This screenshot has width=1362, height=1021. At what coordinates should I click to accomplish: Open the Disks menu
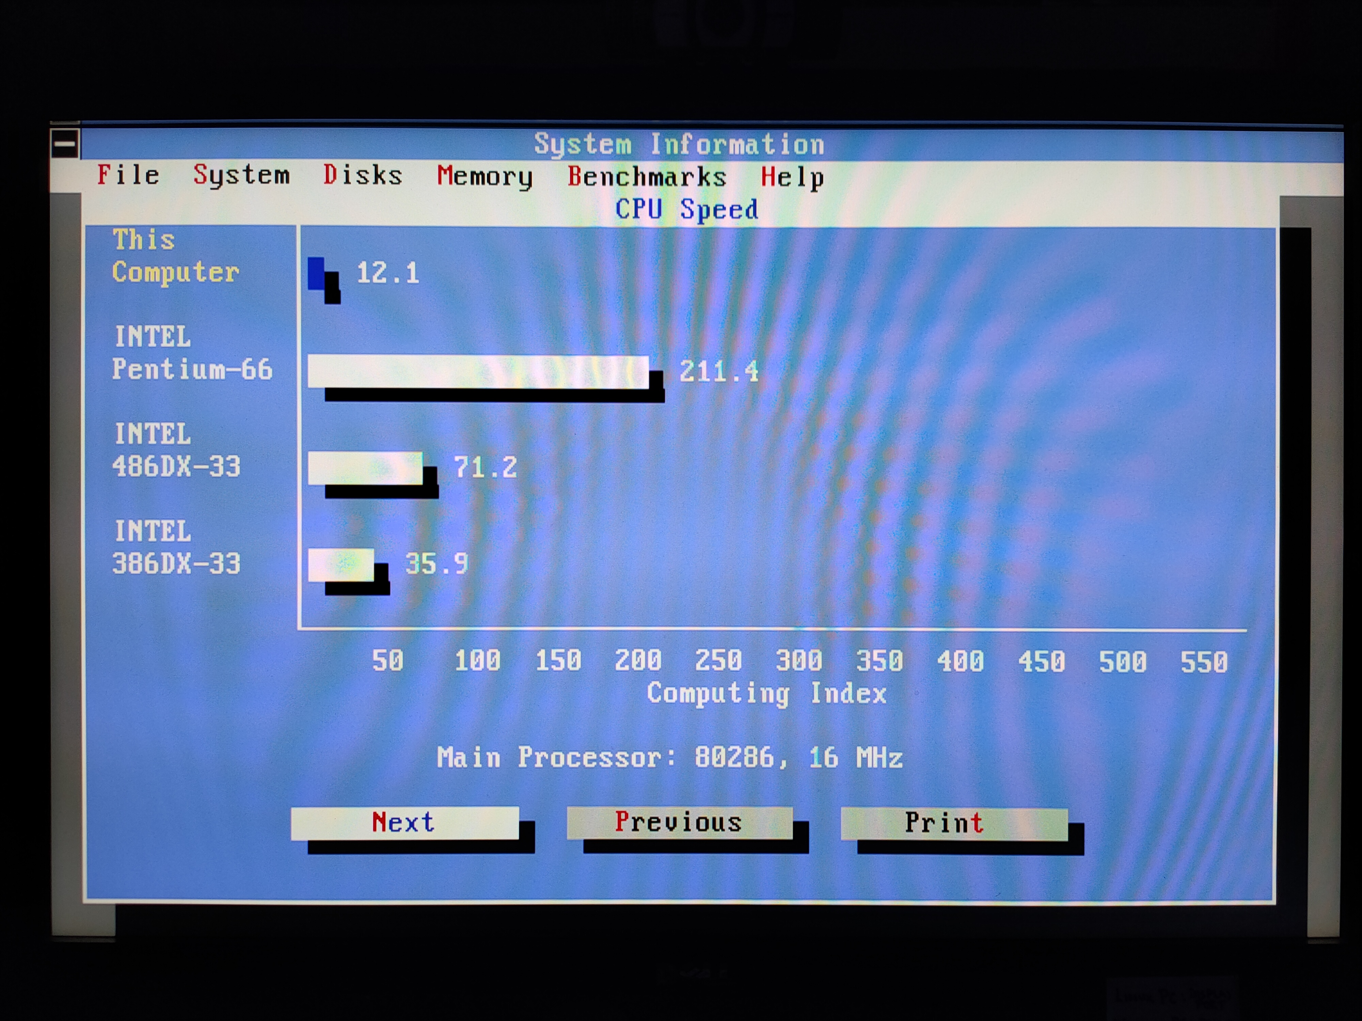[x=363, y=175]
